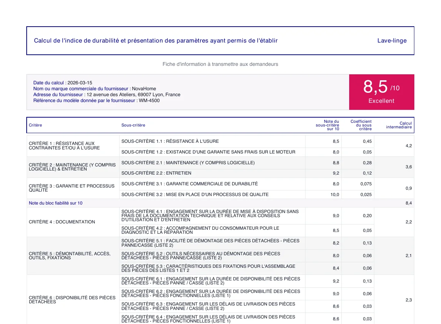Click the 0,20 coefficient of sous-critère 4.1
441x324 pixels.
pos(367,216)
